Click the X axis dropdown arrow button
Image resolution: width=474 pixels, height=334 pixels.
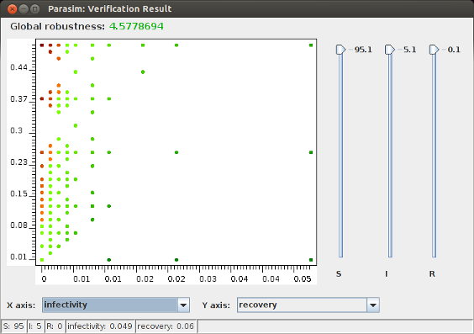click(183, 305)
